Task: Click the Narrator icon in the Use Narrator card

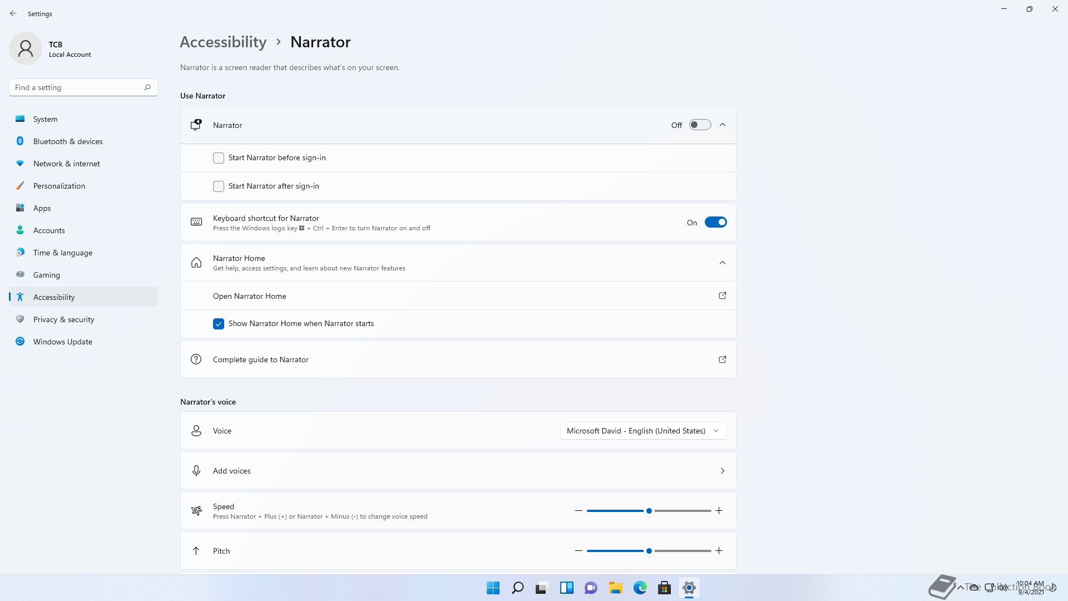Action: (x=196, y=125)
